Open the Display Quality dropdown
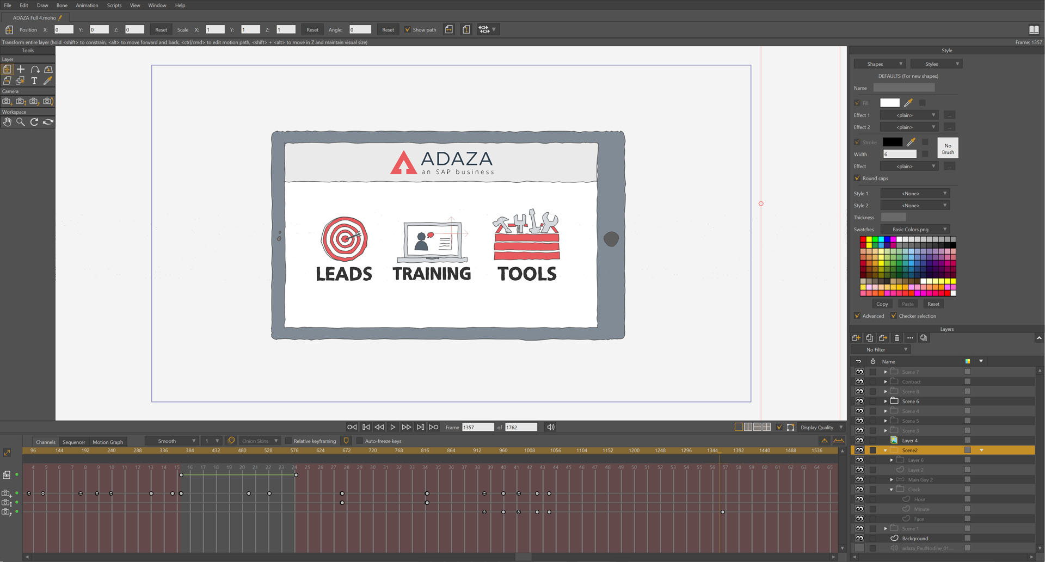1045x562 pixels. [821, 427]
